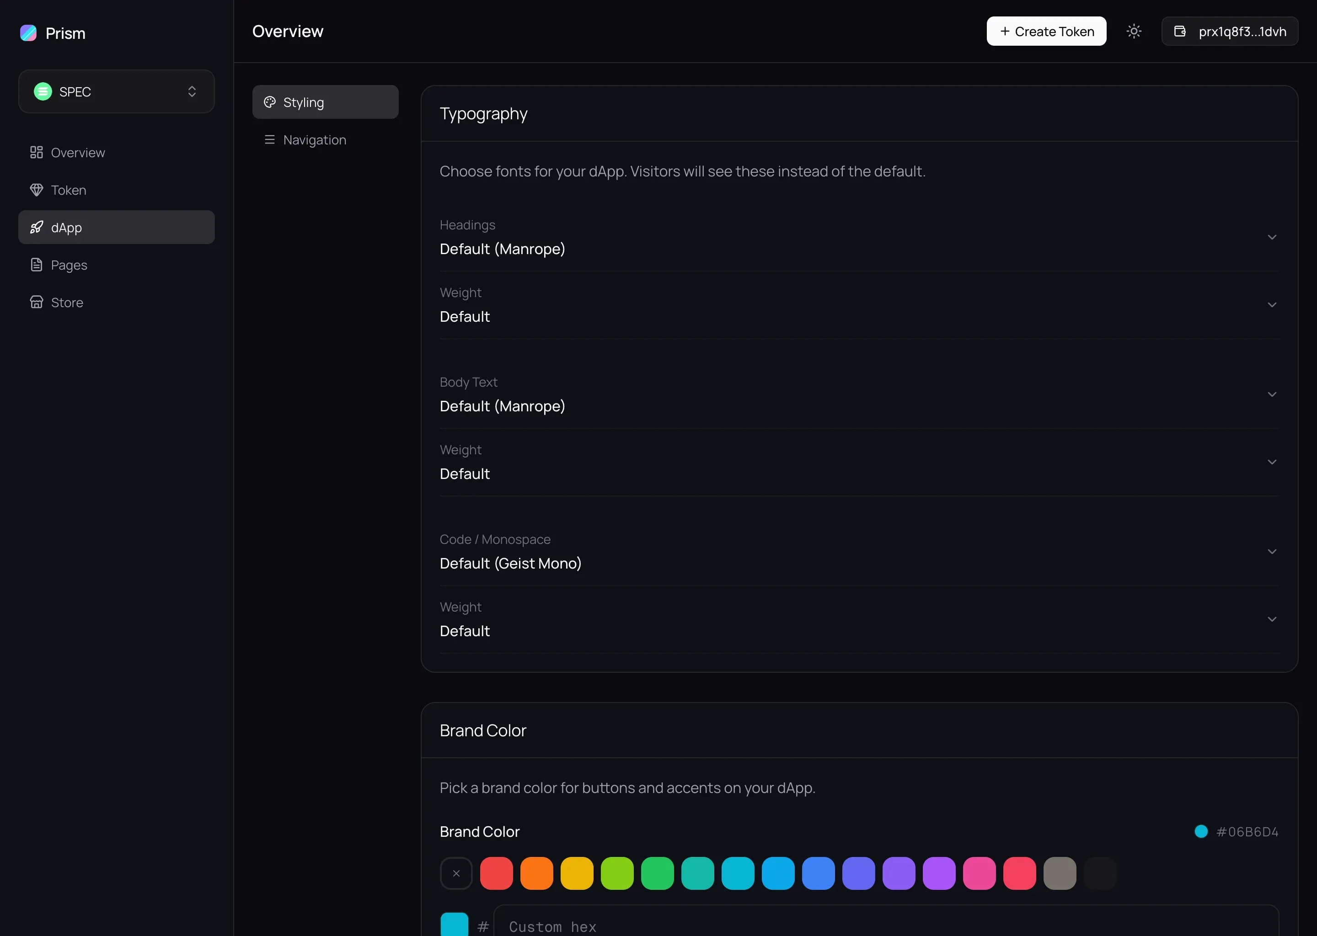Image resolution: width=1317 pixels, height=936 pixels.
Task: Click the Token diamond icon
Action: 36,190
